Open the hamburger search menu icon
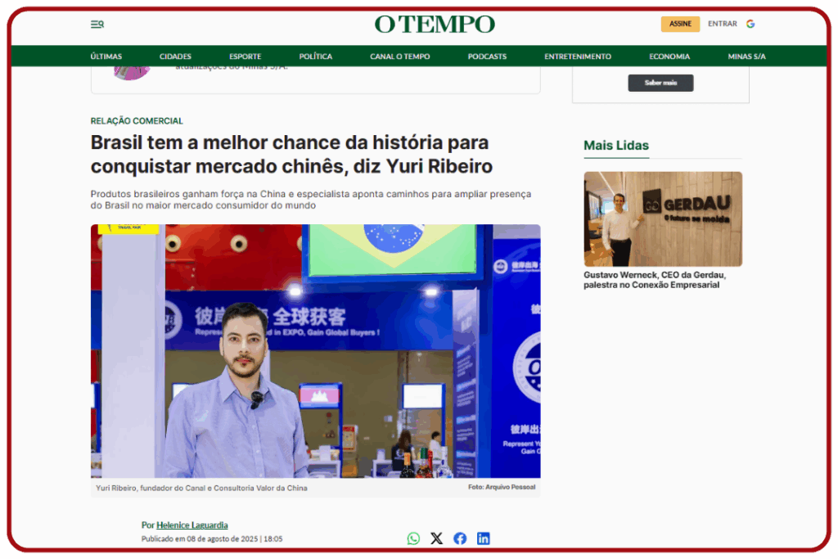 pyautogui.click(x=97, y=24)
